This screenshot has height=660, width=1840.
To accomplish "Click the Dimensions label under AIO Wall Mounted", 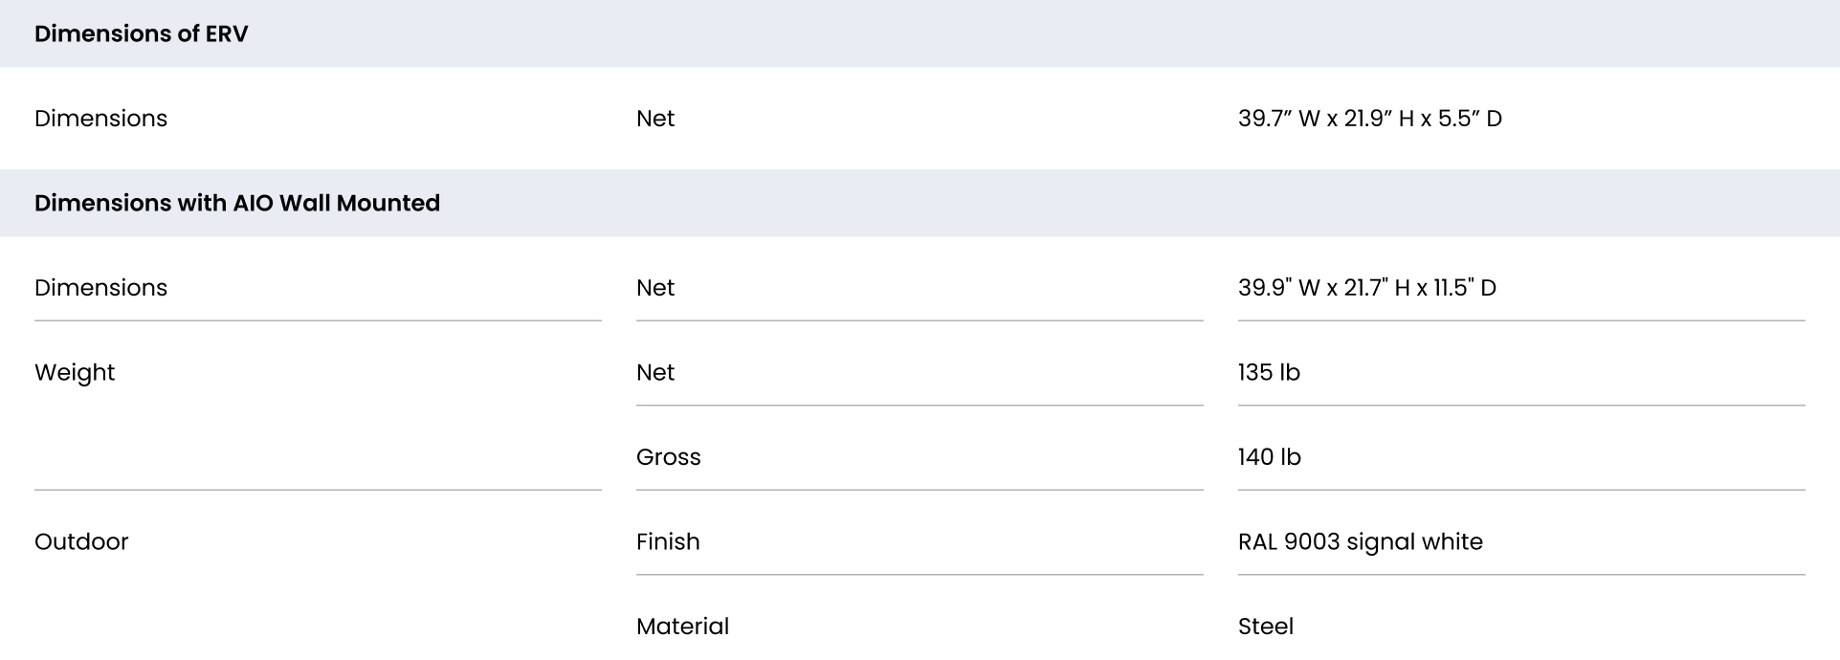I will pyautogui.click(x=100, y=288).
